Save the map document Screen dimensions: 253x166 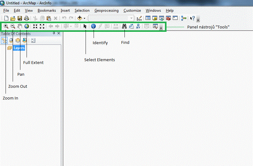(20, 18)
